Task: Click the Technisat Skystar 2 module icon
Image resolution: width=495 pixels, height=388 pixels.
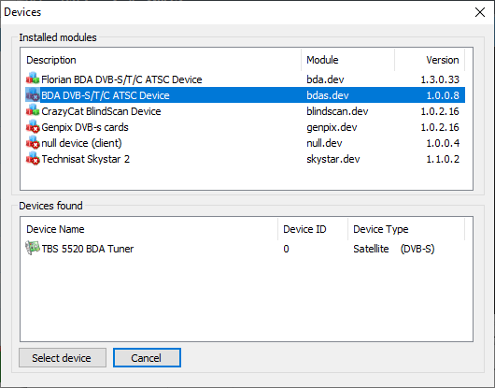Action: pyautogui.click(x=33, y=159)
